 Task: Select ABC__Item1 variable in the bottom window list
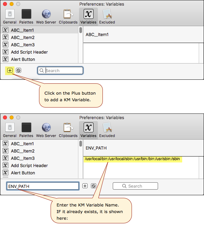point(39,144)
